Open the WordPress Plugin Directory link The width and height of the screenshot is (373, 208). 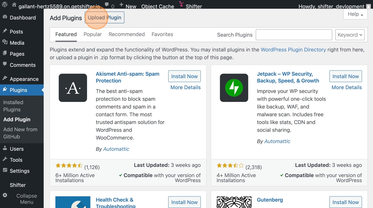click(x=293, y=50)
